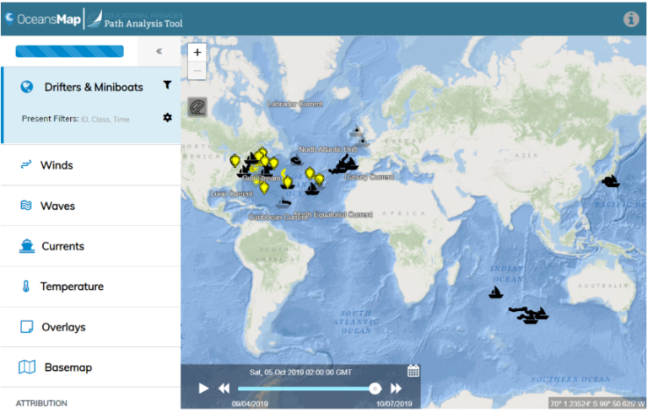This screenshot has height=413, width=648.
Task: Click the Temperature thermometer icon
Action: (25, 287)
